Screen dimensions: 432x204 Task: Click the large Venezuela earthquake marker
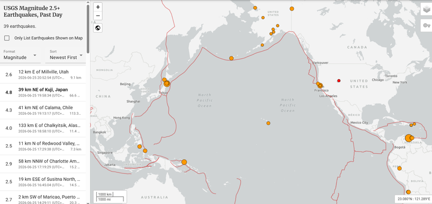[x=409, y=138]
